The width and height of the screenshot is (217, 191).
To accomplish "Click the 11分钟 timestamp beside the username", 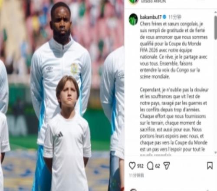I will point(175,17).
